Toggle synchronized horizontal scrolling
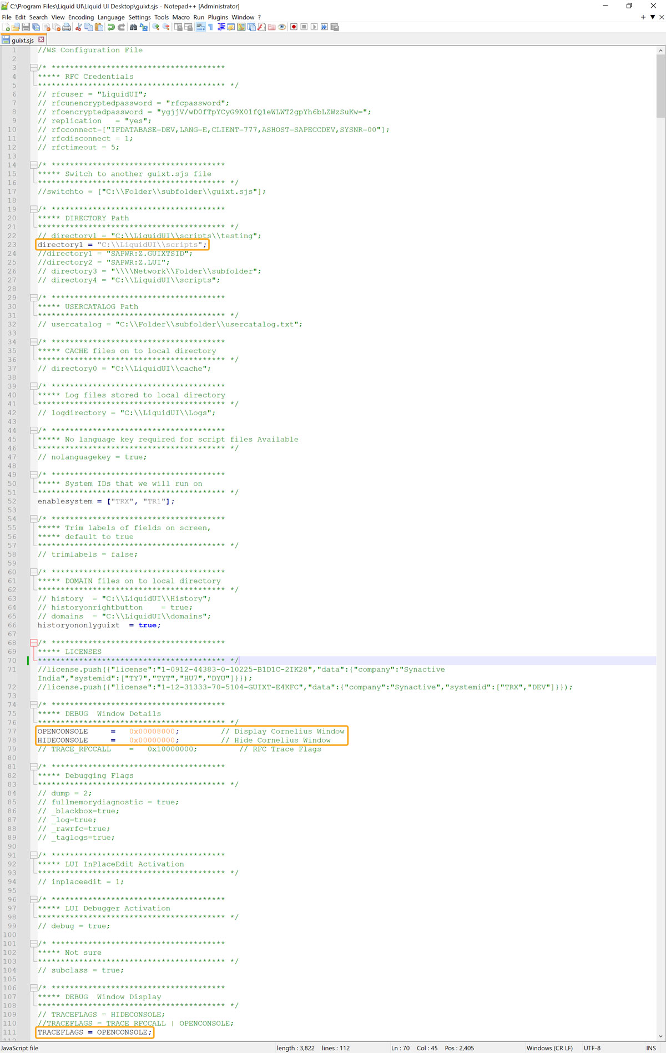666x1053 pixels. click(x=189, y=27)
